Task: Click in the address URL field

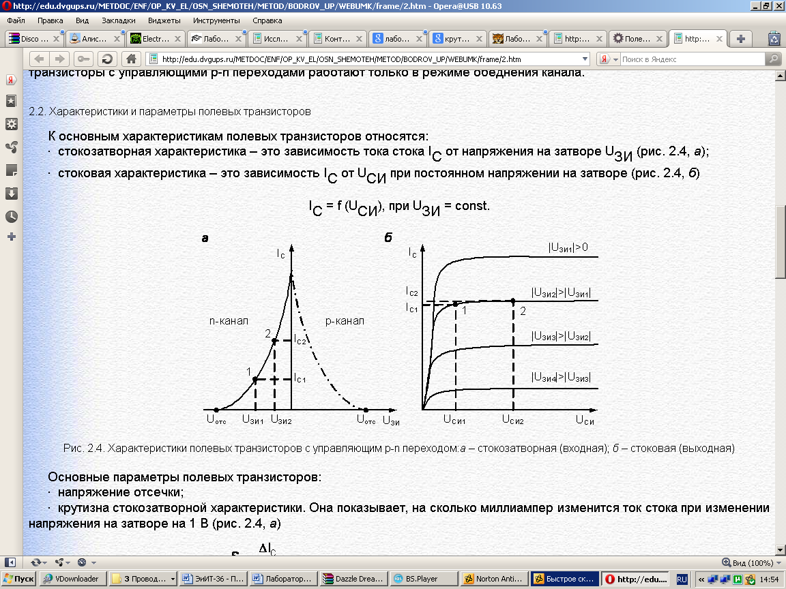Action: (369, 59)
